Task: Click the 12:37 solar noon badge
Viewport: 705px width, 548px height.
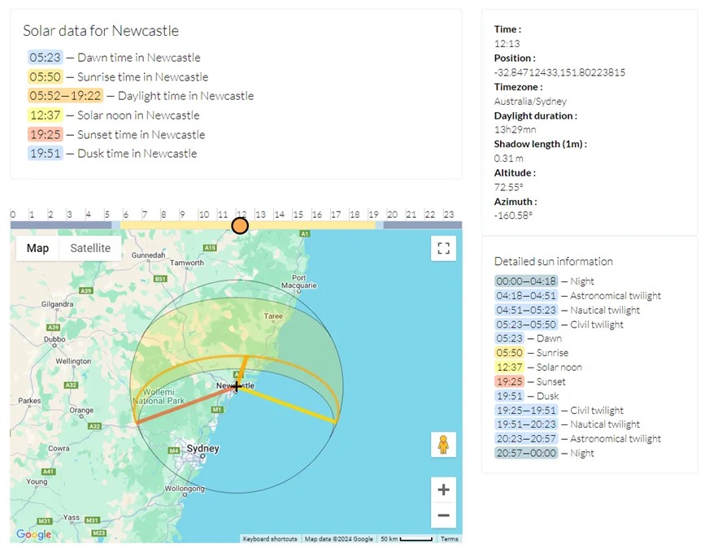Action: (x=46, y=115)
